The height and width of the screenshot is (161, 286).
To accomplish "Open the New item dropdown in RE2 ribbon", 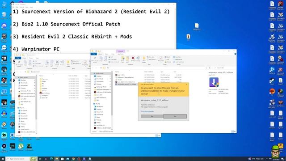I will (151, 57).
